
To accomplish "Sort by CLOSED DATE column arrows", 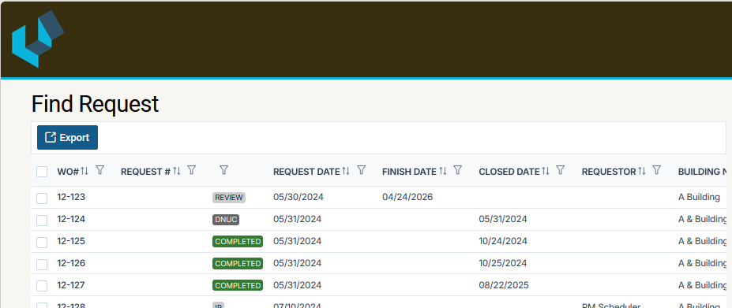I will point(546,171).
